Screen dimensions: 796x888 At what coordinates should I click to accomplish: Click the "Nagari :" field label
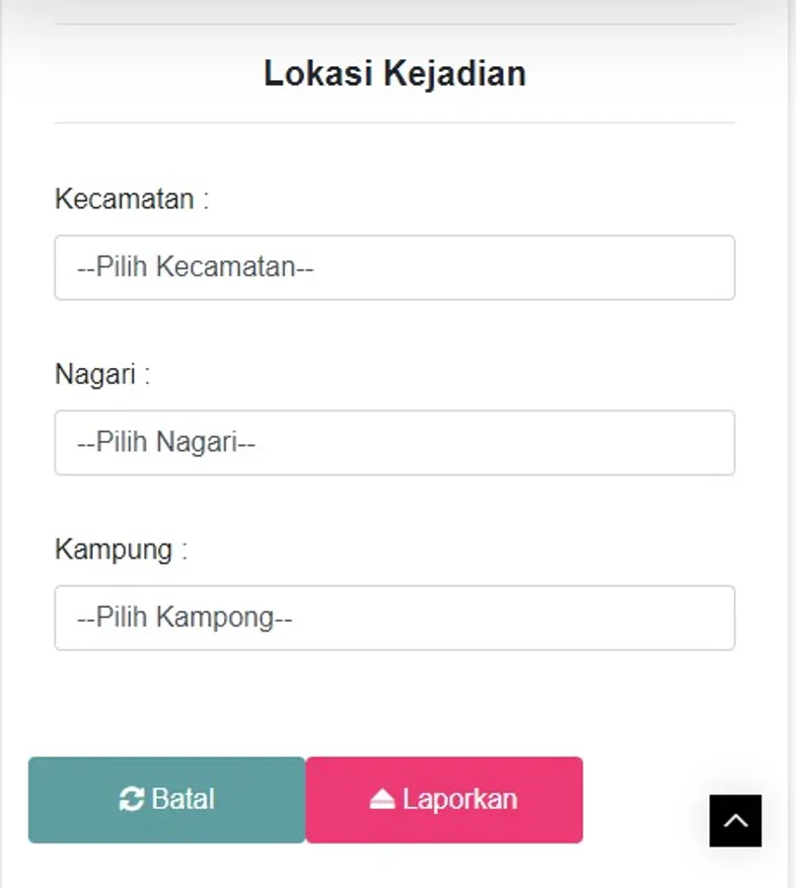coord(103,375)
